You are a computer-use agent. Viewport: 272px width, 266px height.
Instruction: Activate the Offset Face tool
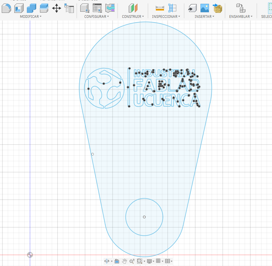44,8
